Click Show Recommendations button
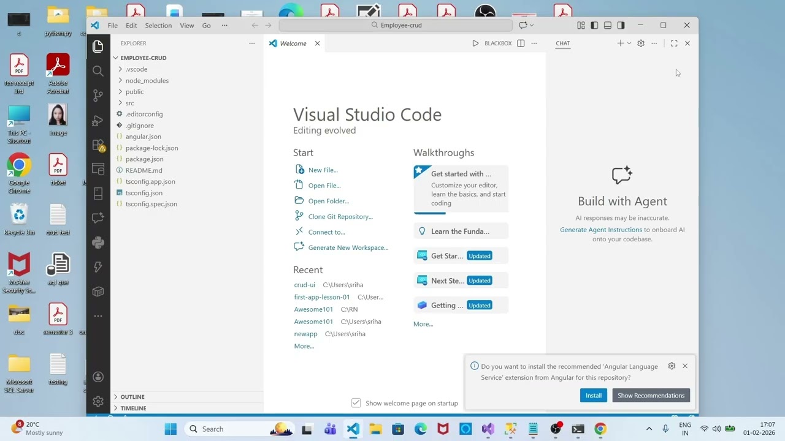The width and height of the screenshot is (785, 441). [651, 395]
